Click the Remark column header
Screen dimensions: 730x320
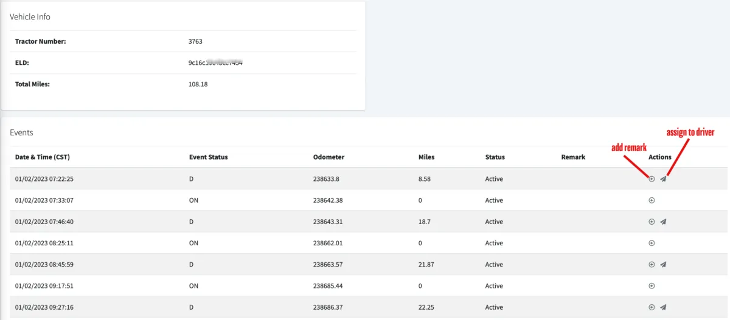point(573,157)
